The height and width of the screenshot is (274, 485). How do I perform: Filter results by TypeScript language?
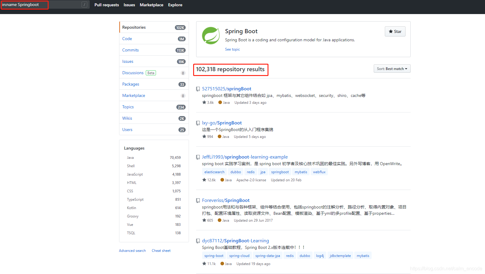154,200
